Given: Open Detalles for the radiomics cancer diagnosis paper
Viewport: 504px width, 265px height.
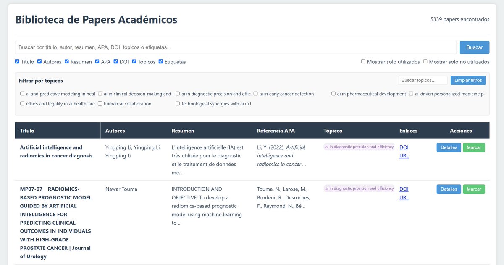Looking at the screenshot, I should [449, 147].
